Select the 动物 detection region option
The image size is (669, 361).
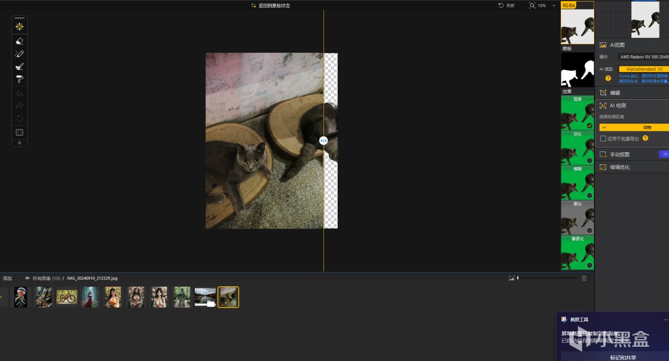pos(634,127)
